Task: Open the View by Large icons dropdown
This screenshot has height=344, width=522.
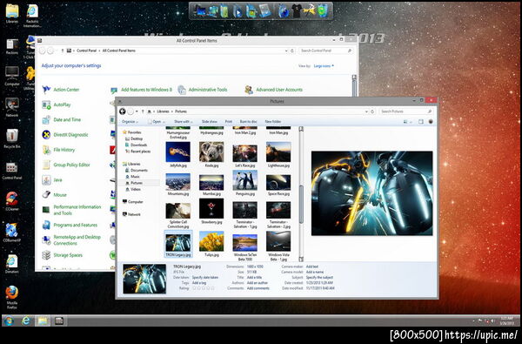Action: [x=324, y=66]
